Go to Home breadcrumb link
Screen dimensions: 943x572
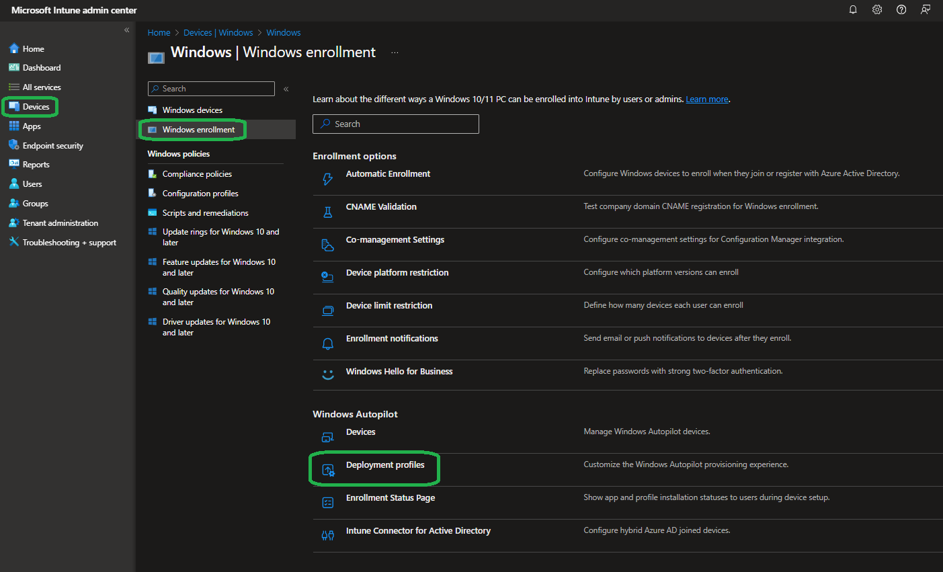pyautogui.click(x=159, y=32)
